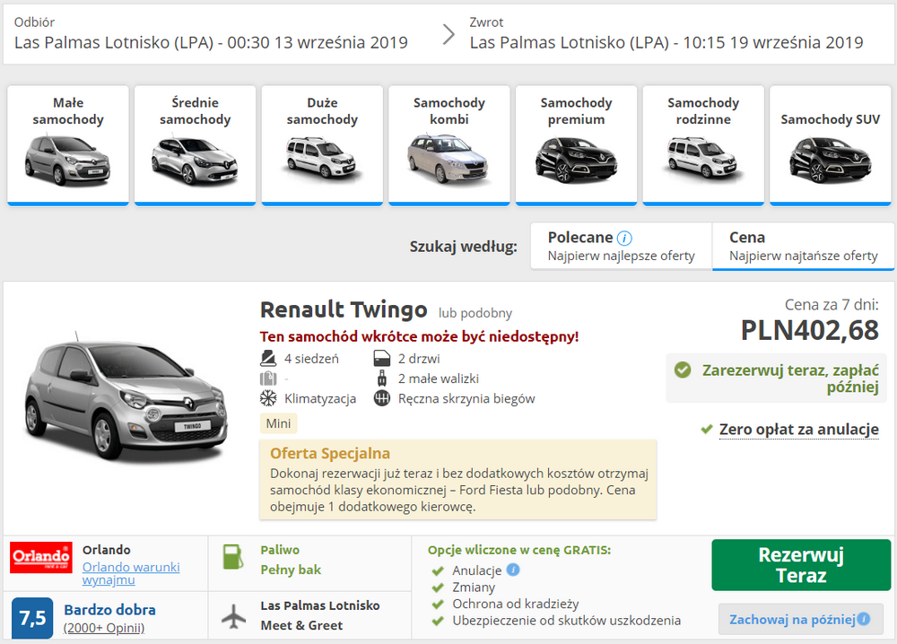Click the info icon beside Anulacje
The image size is (897, 644).
coord(512,570)
